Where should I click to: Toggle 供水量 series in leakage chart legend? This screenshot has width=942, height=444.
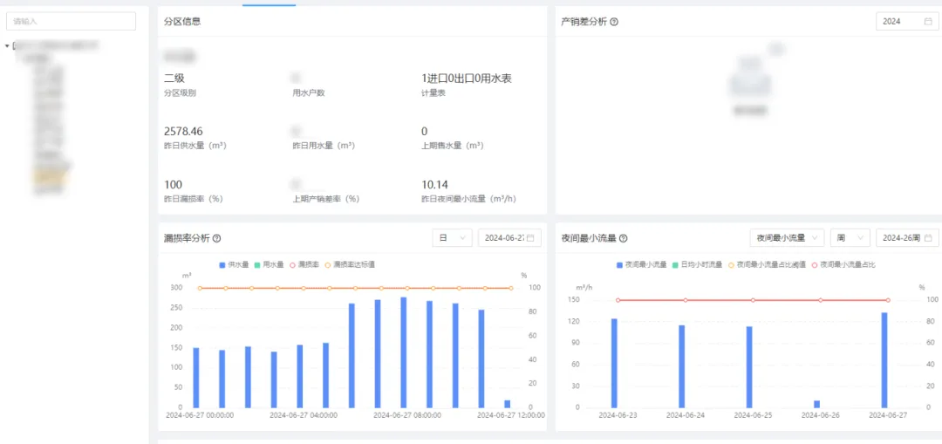[235, 264]
